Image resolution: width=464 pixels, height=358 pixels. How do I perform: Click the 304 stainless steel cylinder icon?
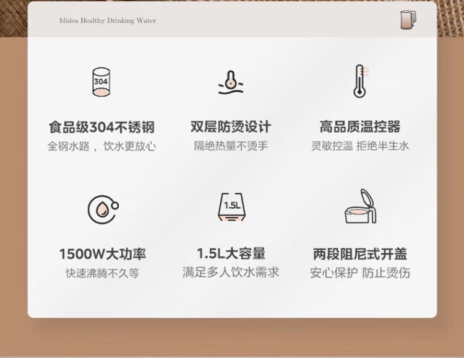click(x=101, y=82)
